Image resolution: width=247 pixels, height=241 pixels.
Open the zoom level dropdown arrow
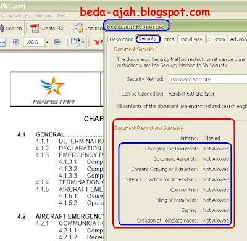coord(47,42)
